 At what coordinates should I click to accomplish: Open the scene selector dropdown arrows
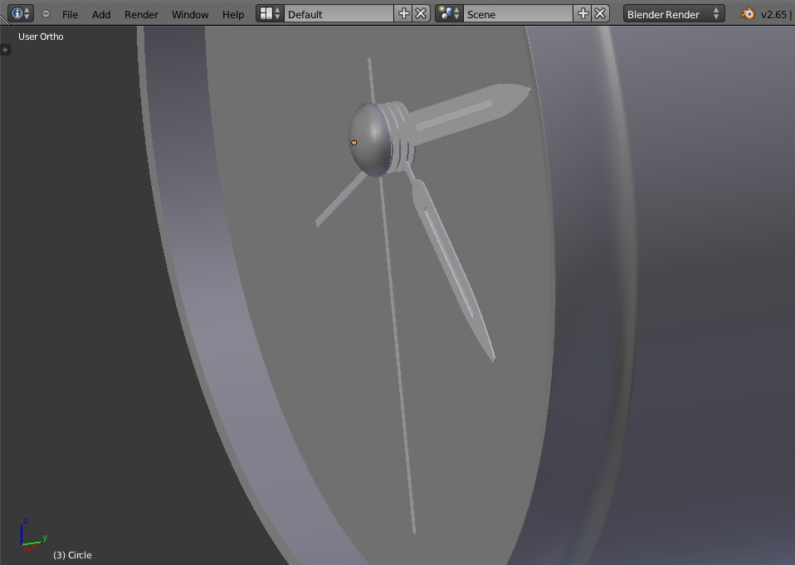[457, 13]
